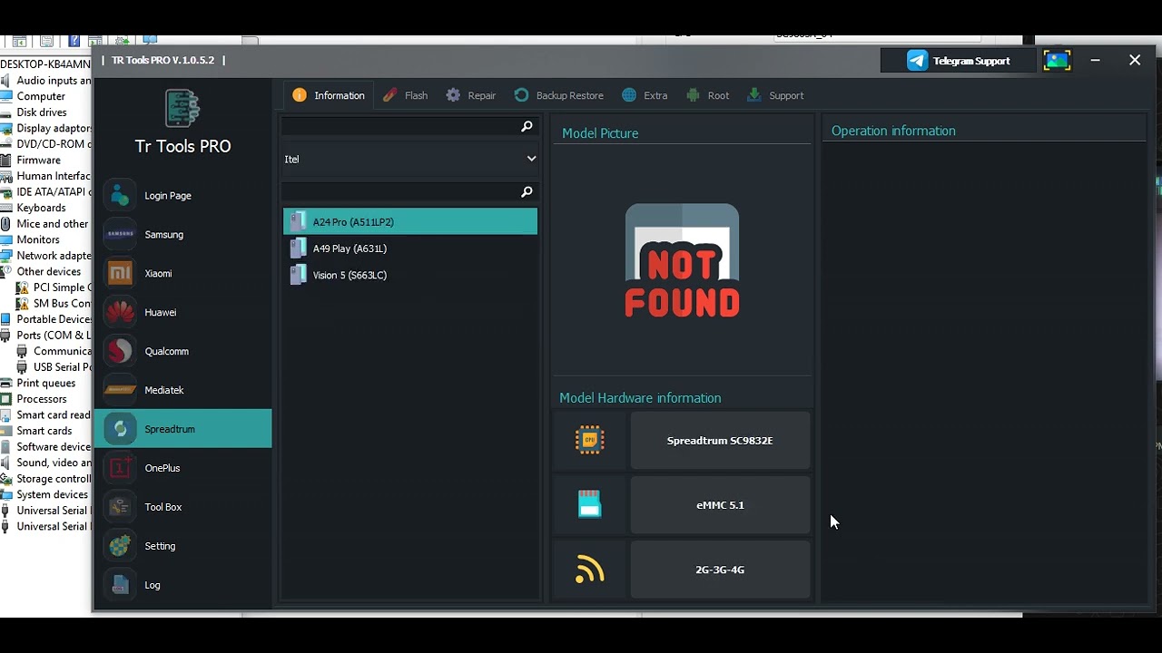Click the eMMC storage card icon

click(590, 504)
